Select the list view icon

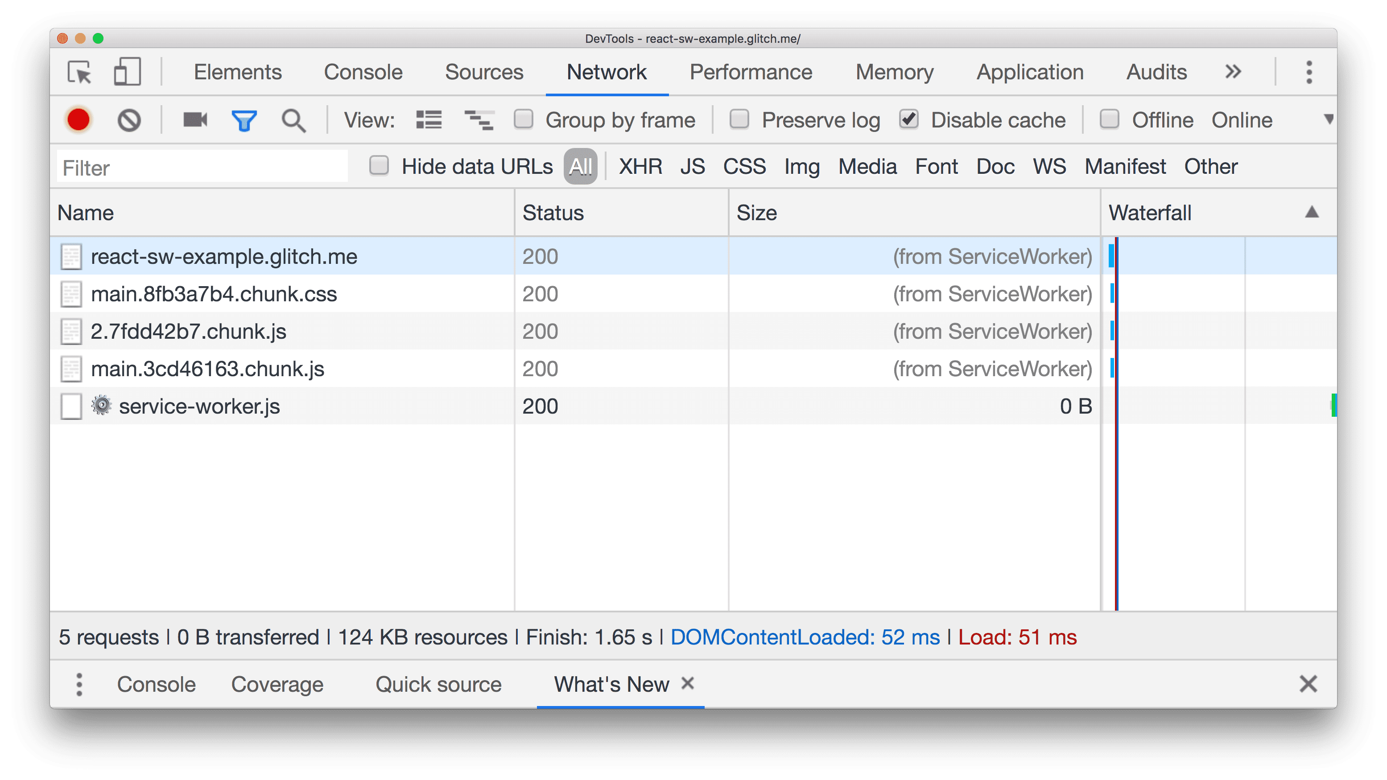[429, 120]
